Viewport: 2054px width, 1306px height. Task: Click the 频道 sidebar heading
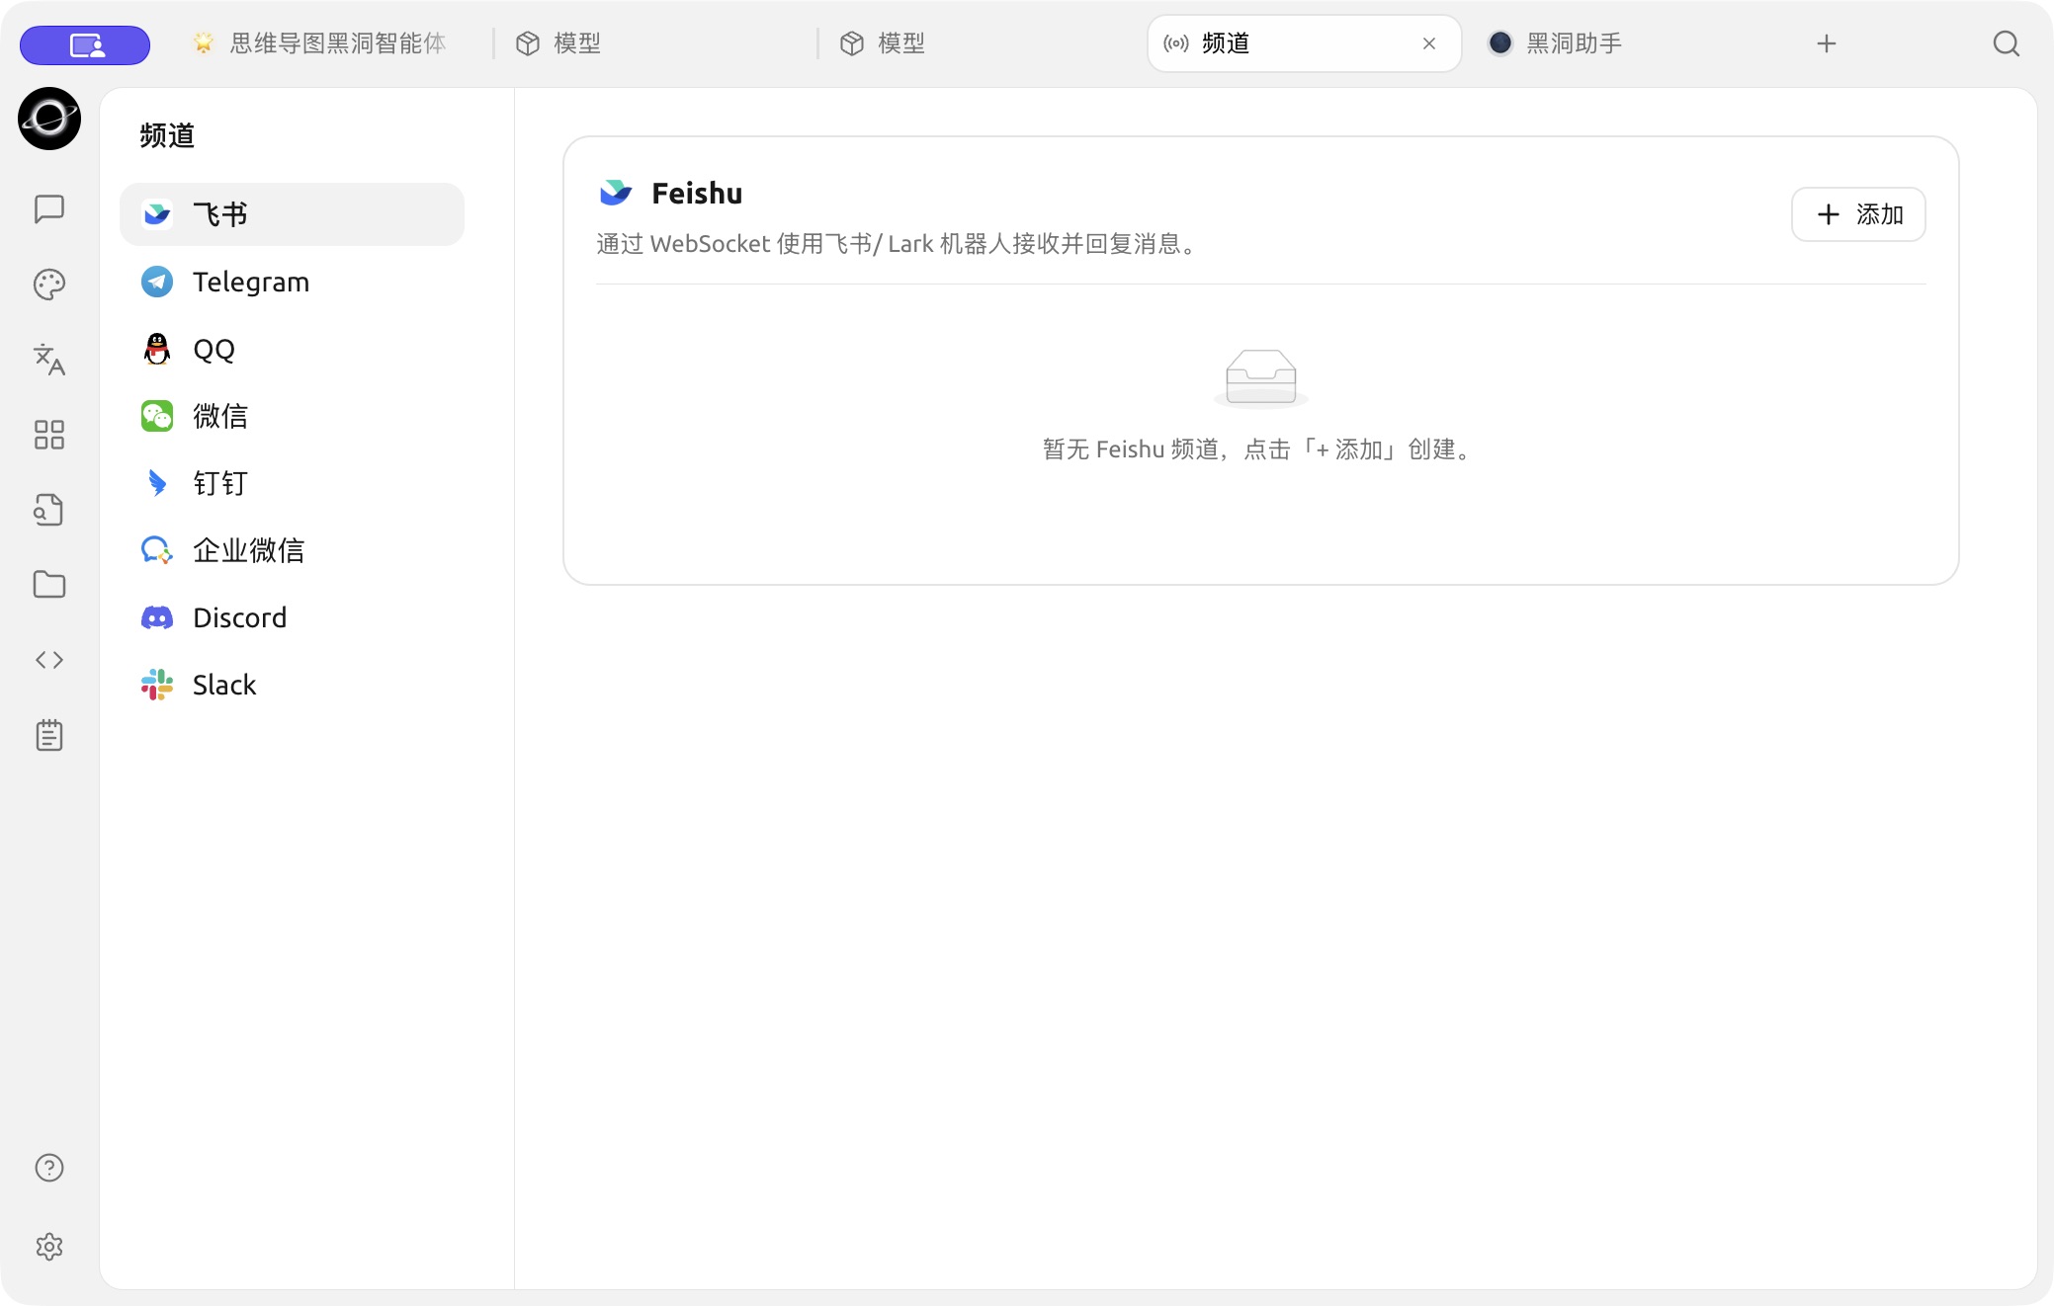[167, 135]
